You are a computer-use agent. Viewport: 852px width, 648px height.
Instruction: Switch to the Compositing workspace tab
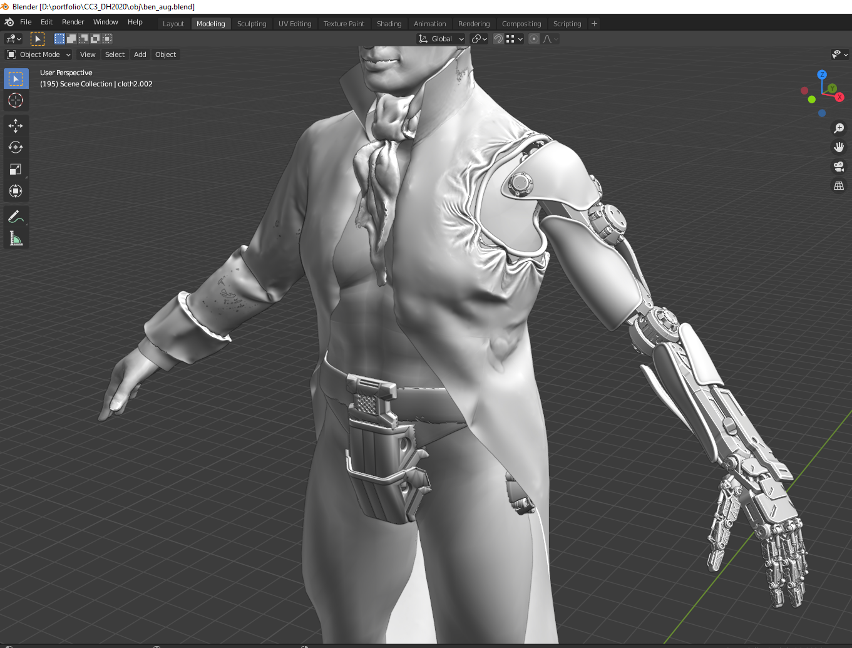(521, 24)
